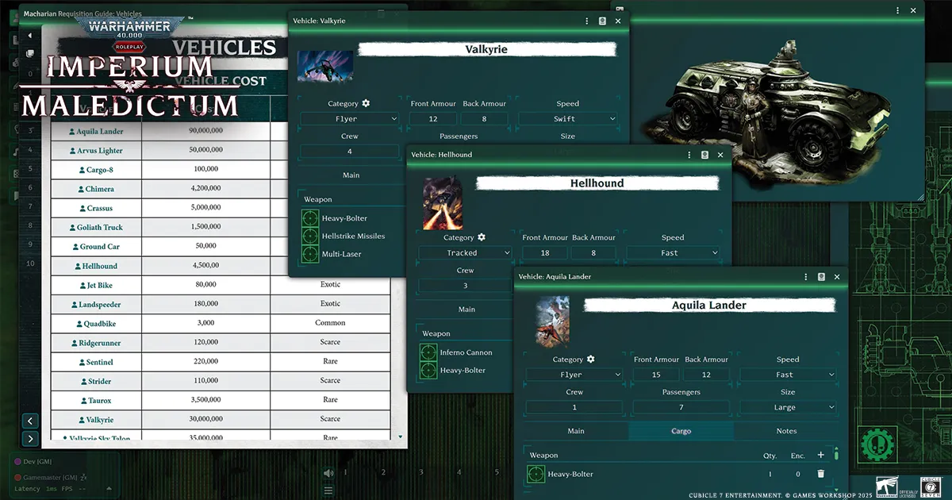This screenshot has width=952, height=500.
Task: Open Category dropdown set to Tracked
Action: pos(466,253)
